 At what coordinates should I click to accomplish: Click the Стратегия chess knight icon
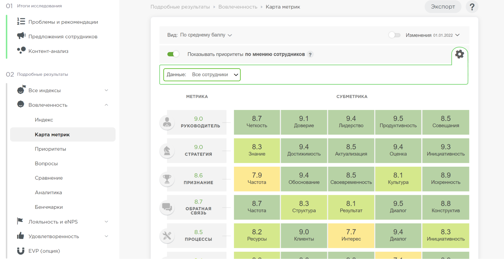(167, 151)
